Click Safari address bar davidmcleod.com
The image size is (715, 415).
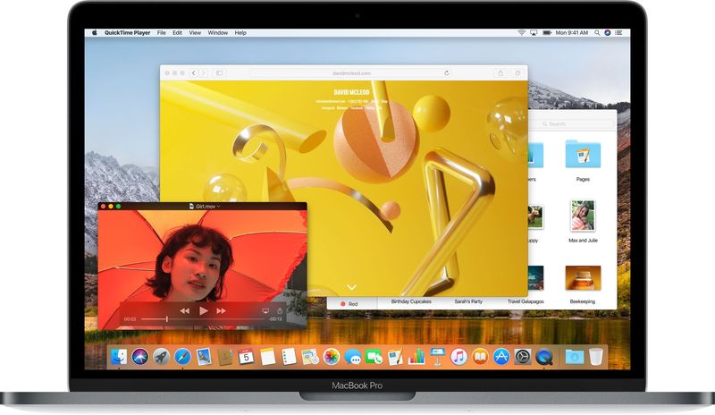click(x=351, y=73)
